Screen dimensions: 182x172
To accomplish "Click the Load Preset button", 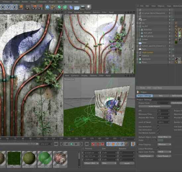I will (x=146, y=156).
